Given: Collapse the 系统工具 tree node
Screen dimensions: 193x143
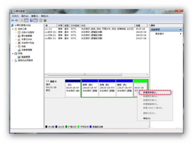Looking at the screenshot, I should 13,29.
